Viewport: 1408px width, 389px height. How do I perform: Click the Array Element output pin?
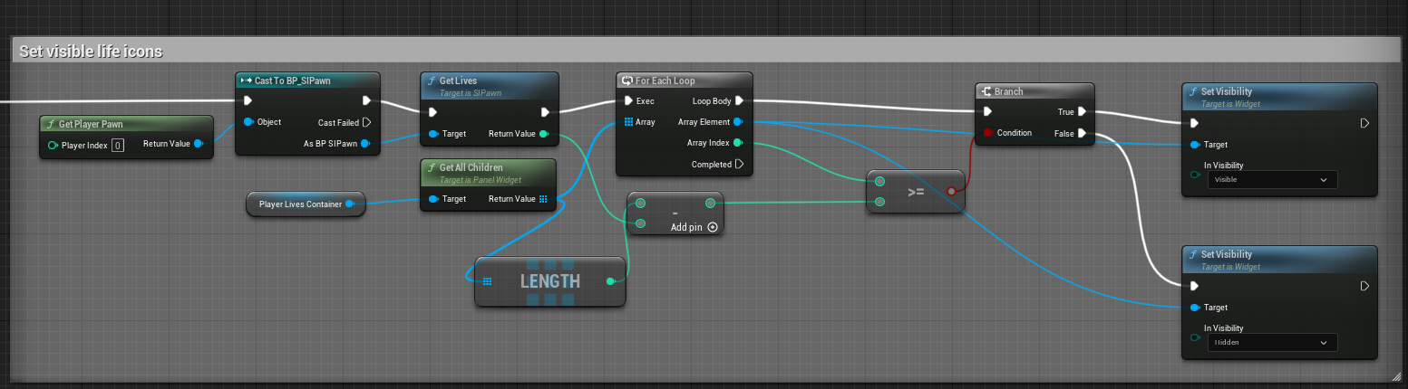[737, 122]
